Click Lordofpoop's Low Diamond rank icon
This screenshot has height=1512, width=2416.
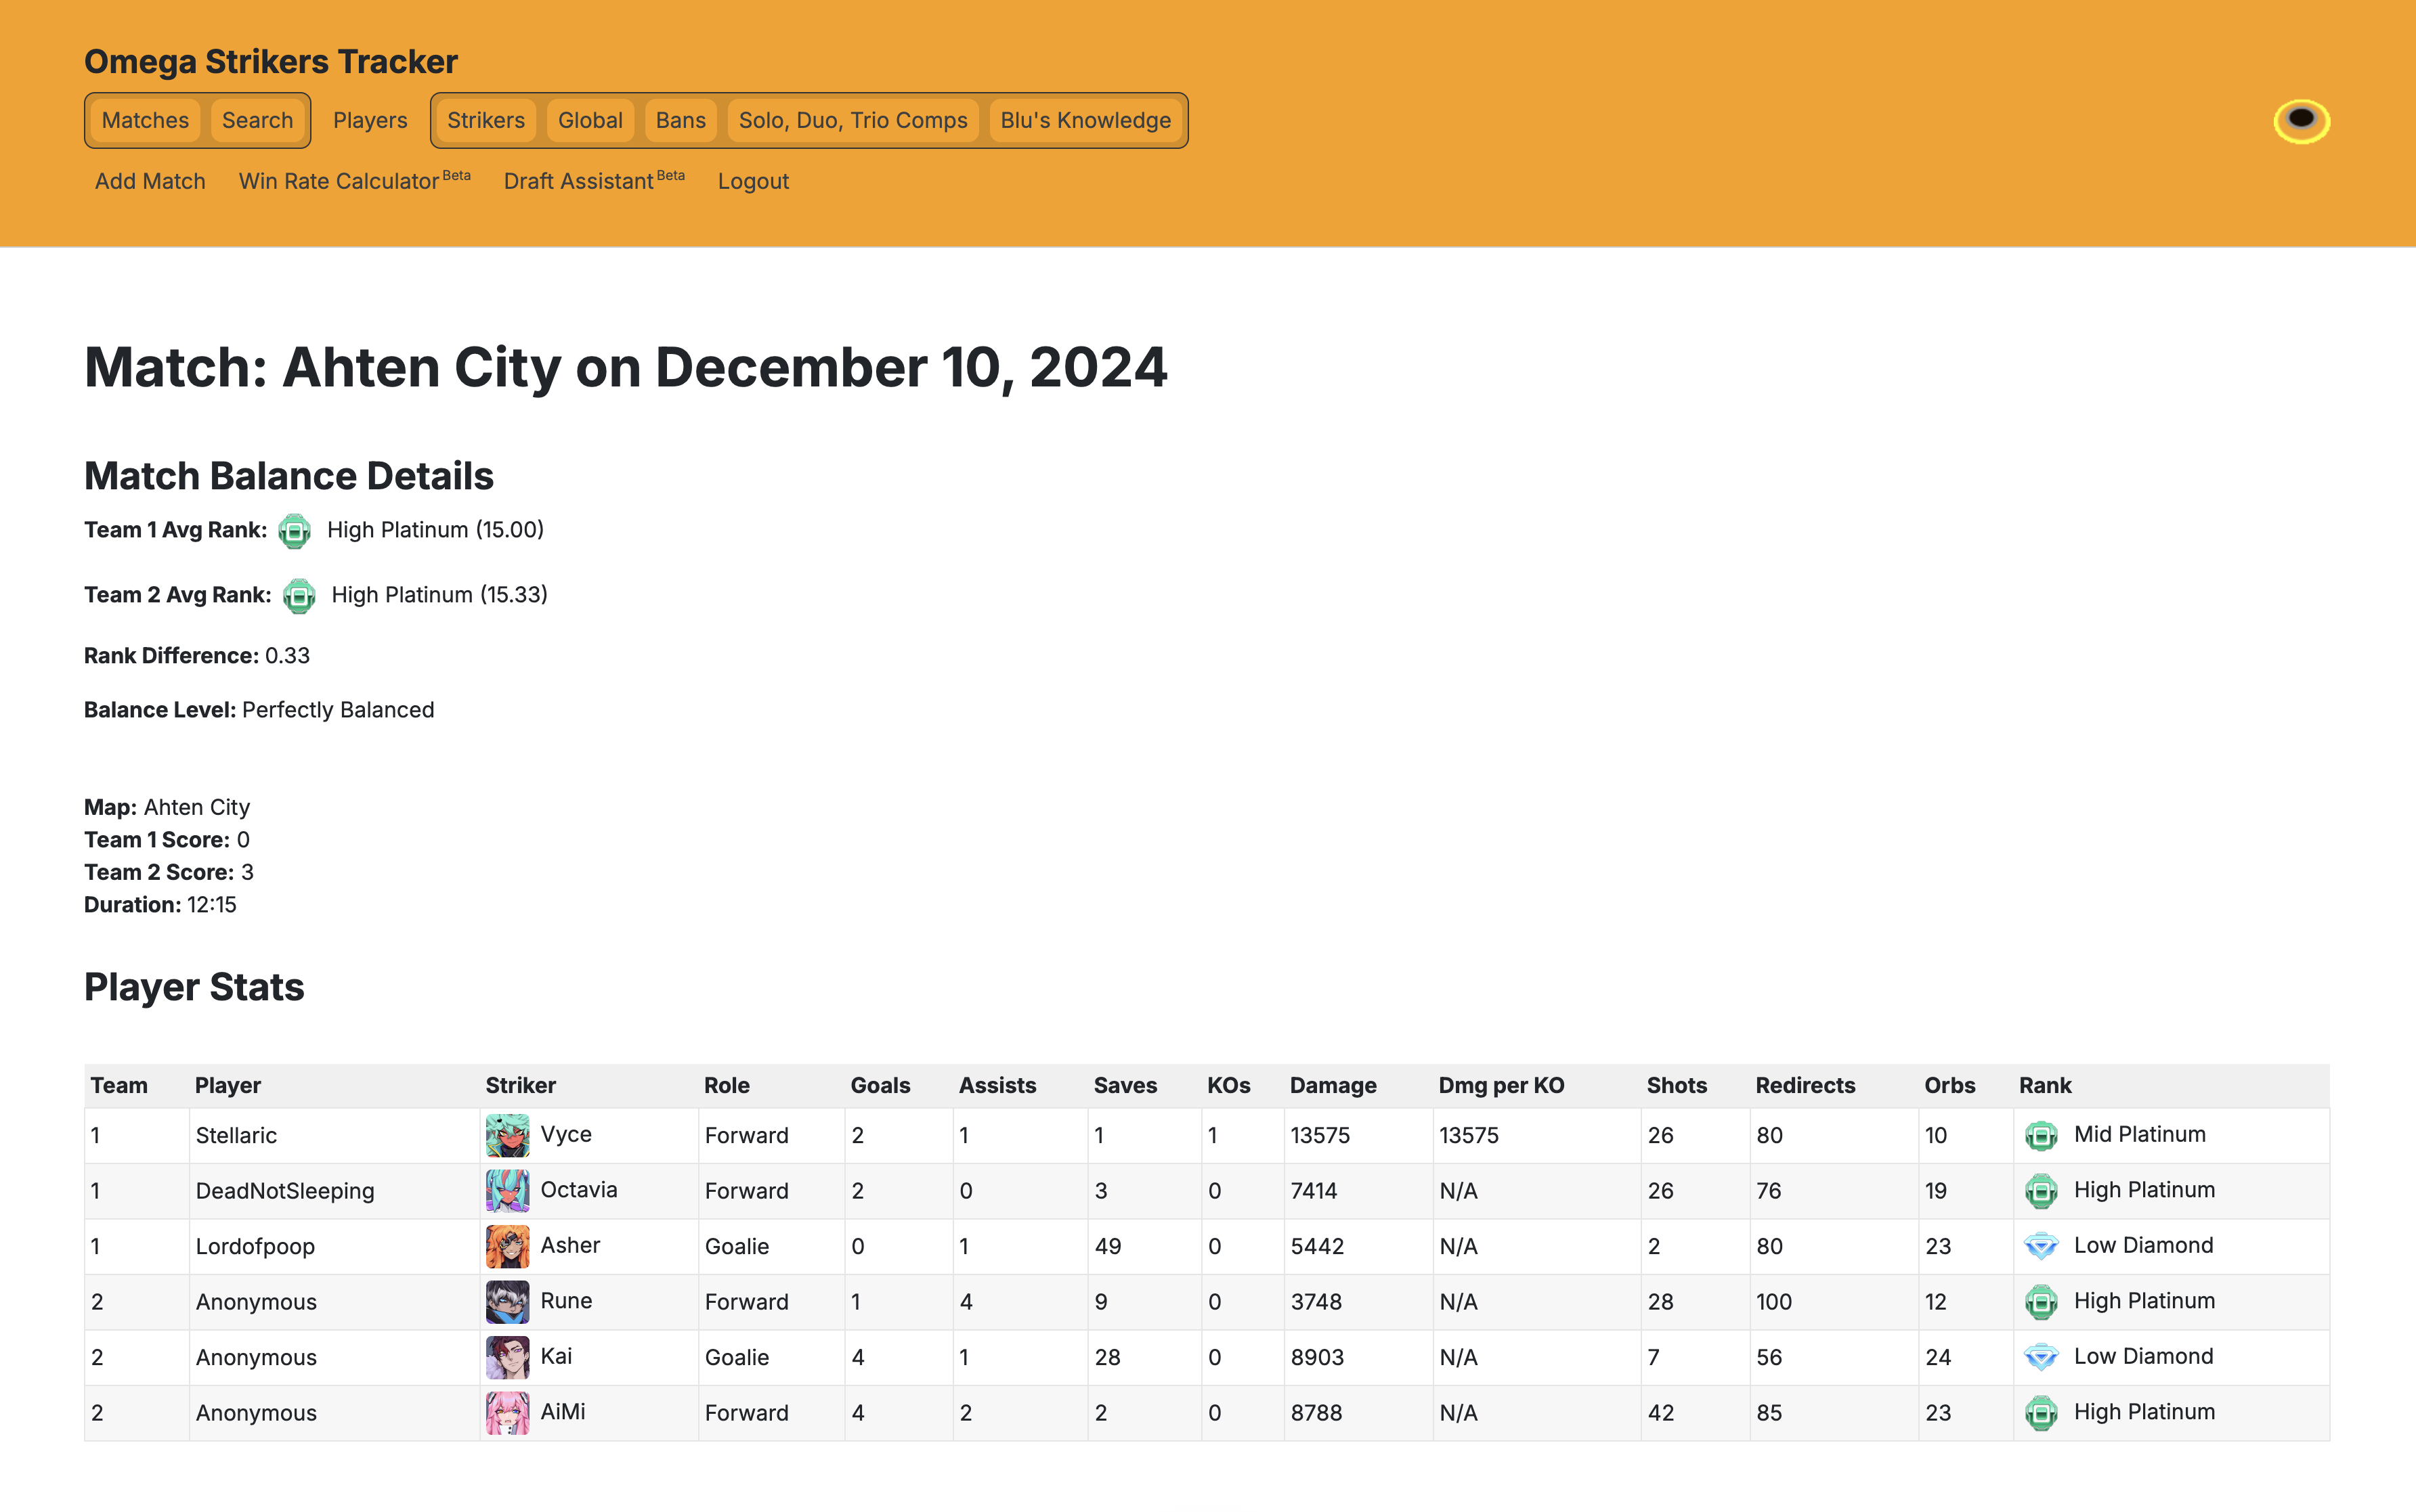coord(2040,1246)
